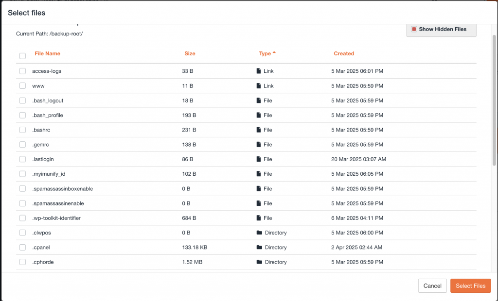Open the .clwpos directory name
This screenshot has width=498, height=301.
pyautogui.click(x=41, y=233)
